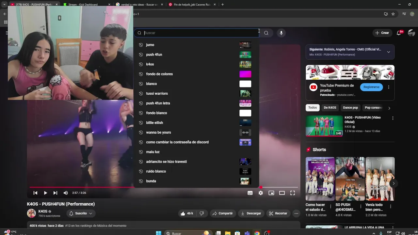This screenshot has width=418, height=235.
Task: Open K4OS channel avatar
Action: tap(31, 213)
